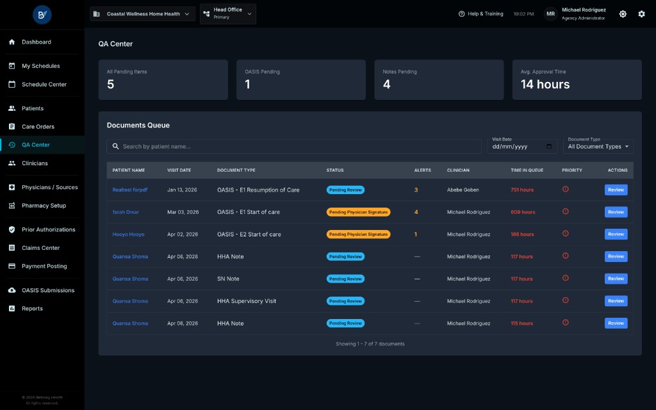This screenshot has width=656, height=410.
Task: Click the '115 hours' time in queue value
Action: click(x=521, y=324)
